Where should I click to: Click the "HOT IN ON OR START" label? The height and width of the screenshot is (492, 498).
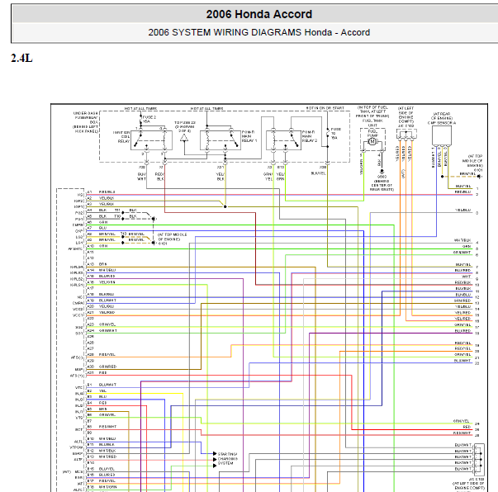(x=325, y=108)
